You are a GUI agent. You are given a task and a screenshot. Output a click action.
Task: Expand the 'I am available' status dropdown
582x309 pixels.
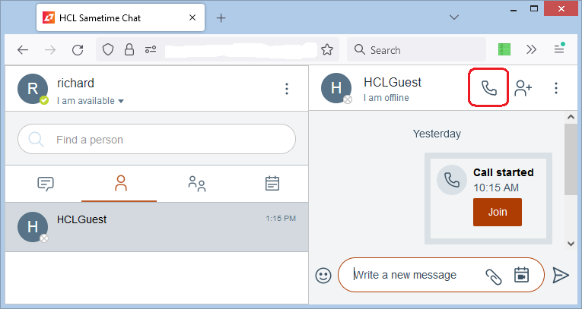click(x=121, y=101)
